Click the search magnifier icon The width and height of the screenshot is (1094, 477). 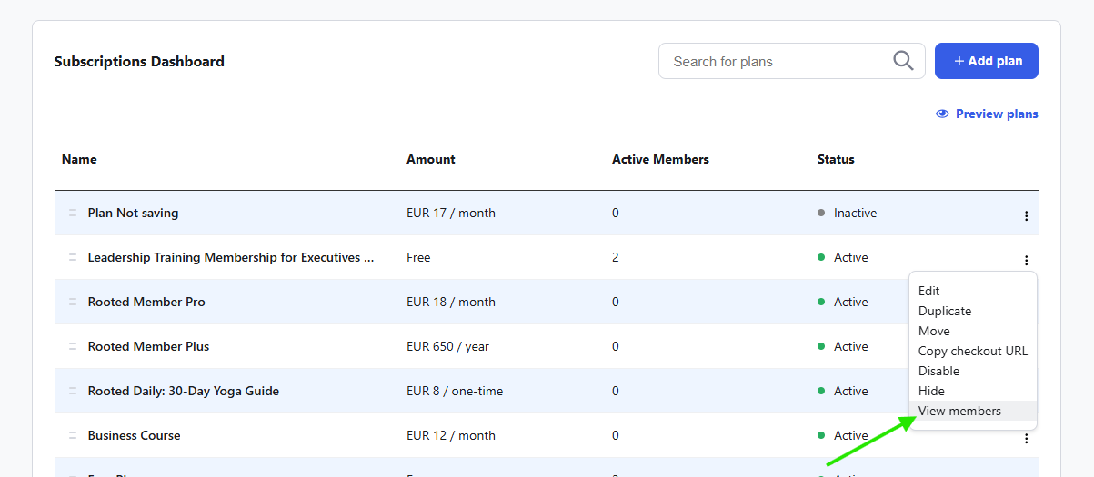(903, 61)
